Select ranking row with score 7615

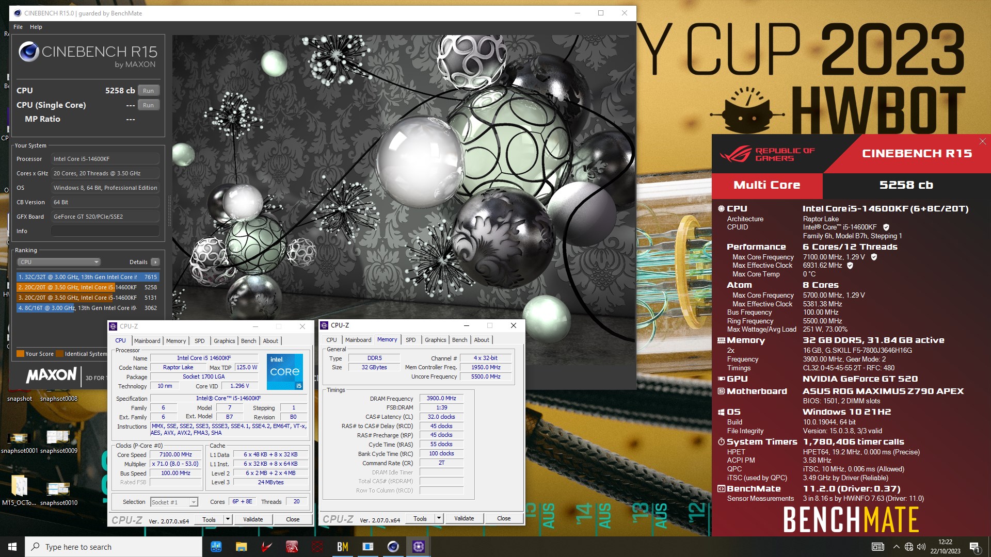88,277
